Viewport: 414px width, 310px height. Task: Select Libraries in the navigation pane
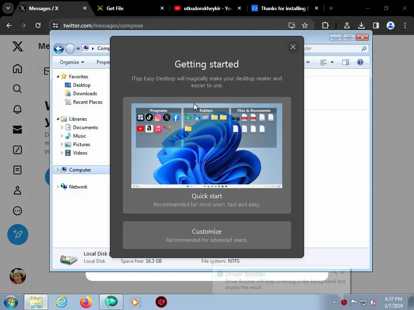[78, 119]
